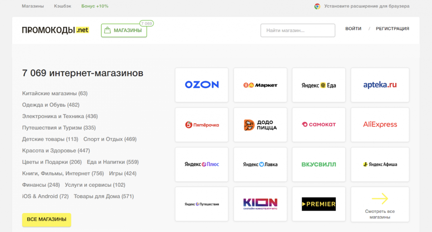Click the yellow arrow to view all stores
This screenshot has width=432, height=232.
(x=380, y=199)
